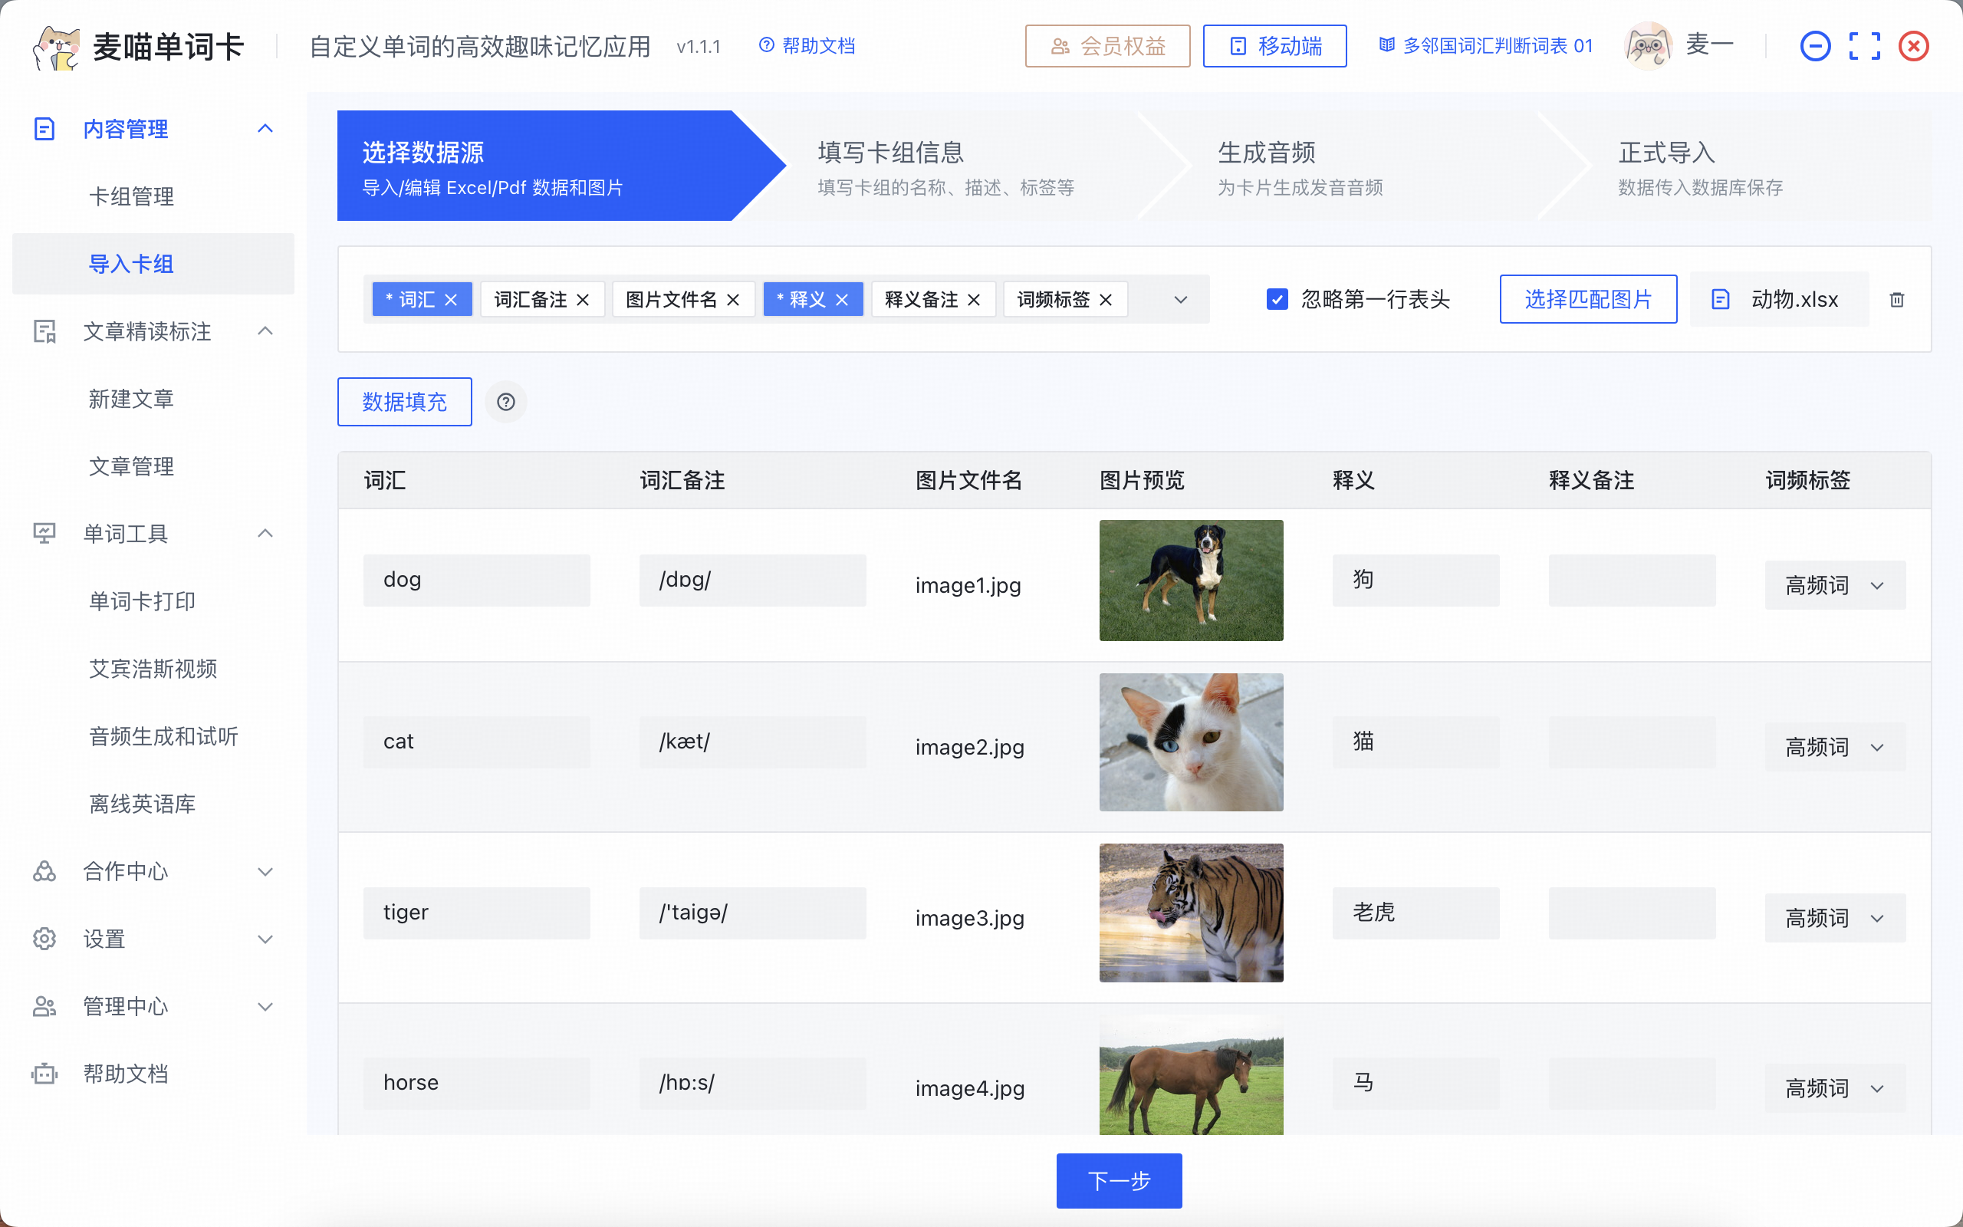Click the cat image preview thumbnail

pos(1191,741)
